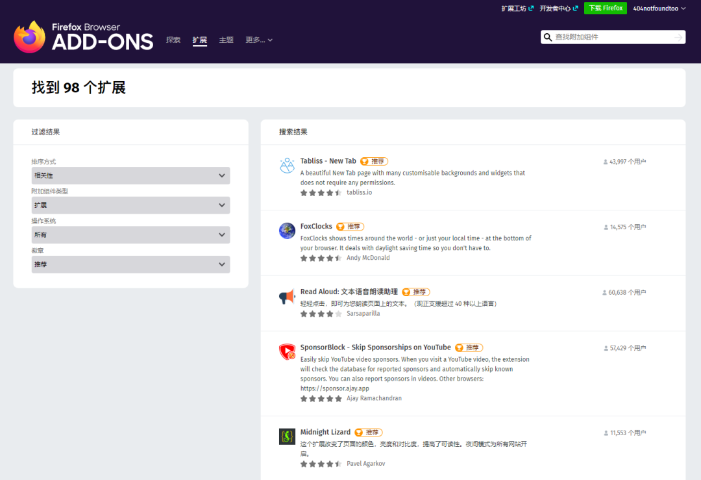This screenshot has width=701, height=480.
Task: Open the Firefox Browser Add-ons logo
Action: [x=84, y=37]
